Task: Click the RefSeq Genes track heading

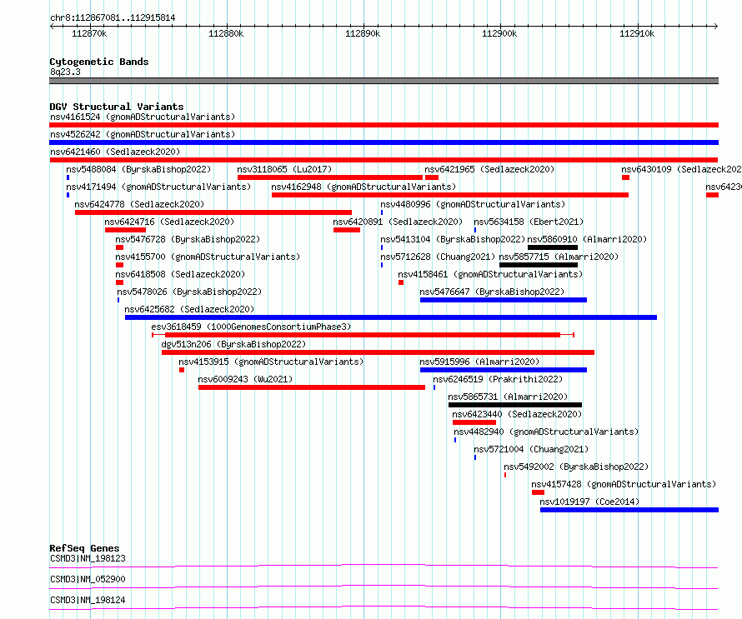Action: 84,548
